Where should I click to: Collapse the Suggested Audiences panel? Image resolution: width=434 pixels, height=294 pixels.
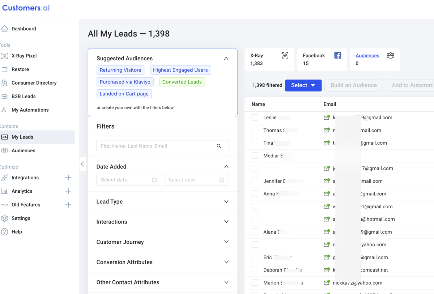(x=226, y=58)
